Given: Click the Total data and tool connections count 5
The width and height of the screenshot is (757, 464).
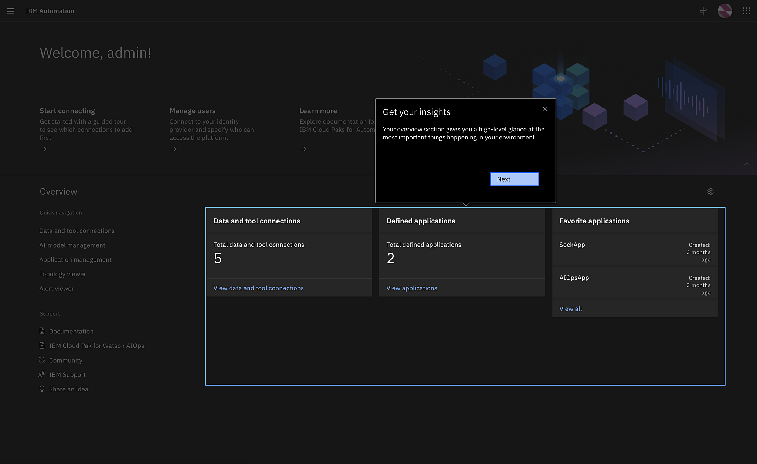Looking at the screenshot, I should pyautogui.click(x=218, y=258).
